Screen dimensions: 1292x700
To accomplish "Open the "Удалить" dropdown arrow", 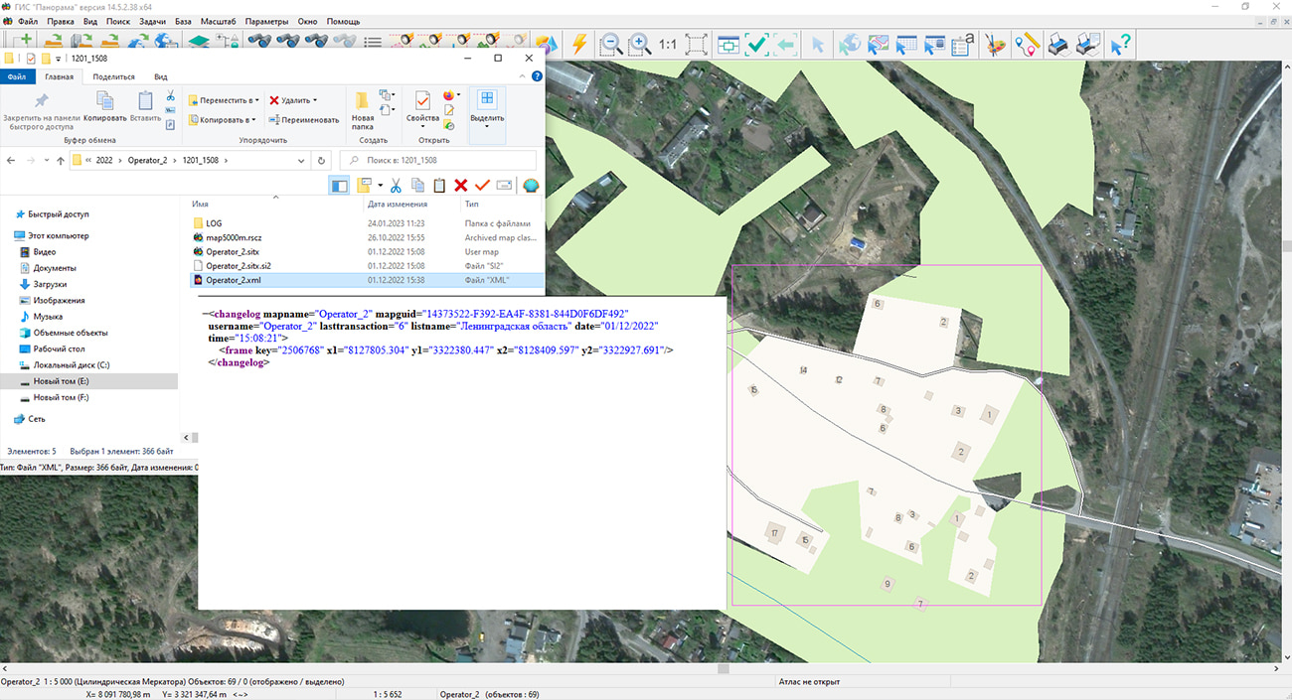I will [315, 100].
